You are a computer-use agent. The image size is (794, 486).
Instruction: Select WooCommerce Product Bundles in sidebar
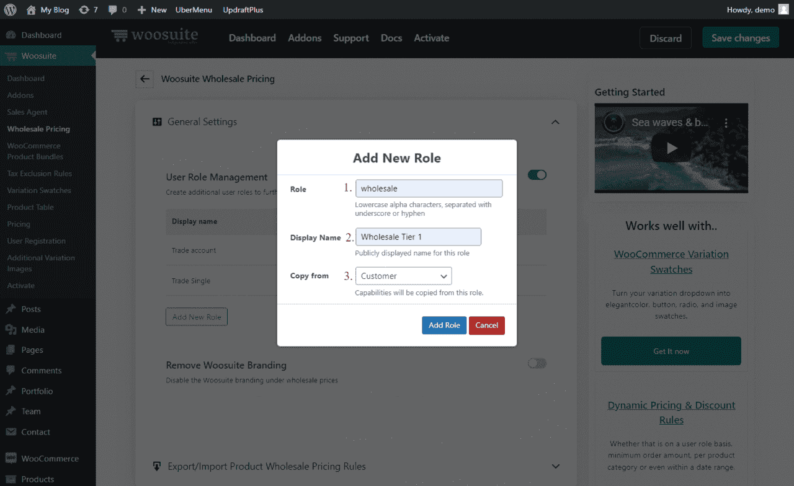[35, 151]
